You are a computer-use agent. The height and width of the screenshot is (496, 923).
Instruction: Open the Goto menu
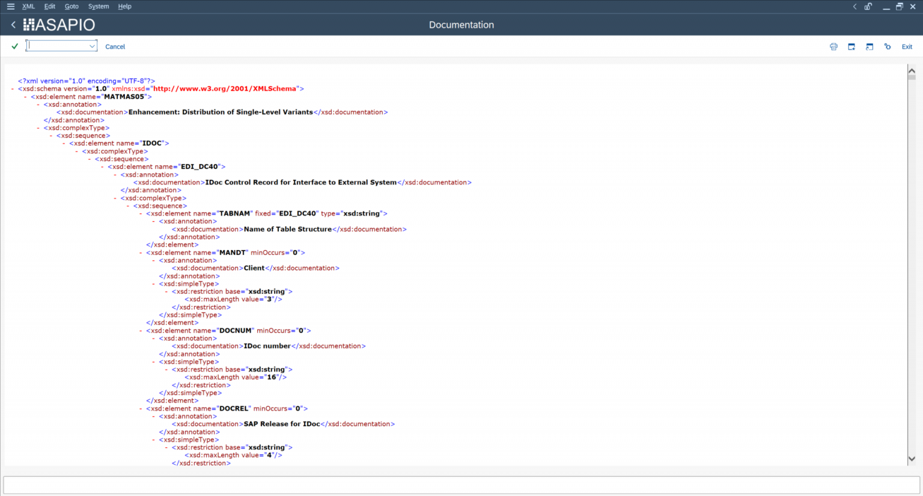point(72,7)
